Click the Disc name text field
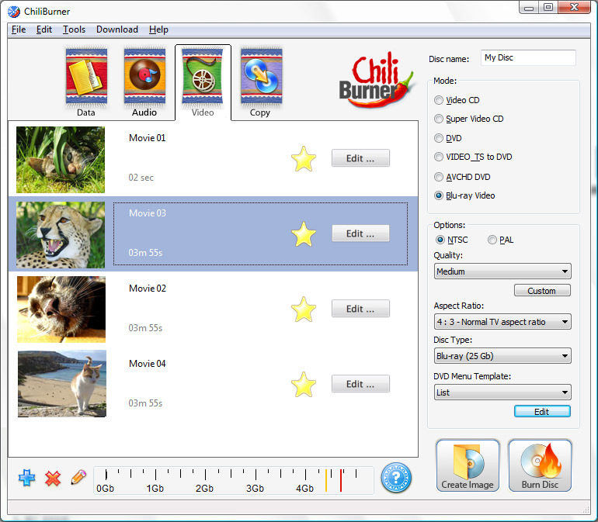The width and height of the screenshot is (598, 522). [527, 58]
